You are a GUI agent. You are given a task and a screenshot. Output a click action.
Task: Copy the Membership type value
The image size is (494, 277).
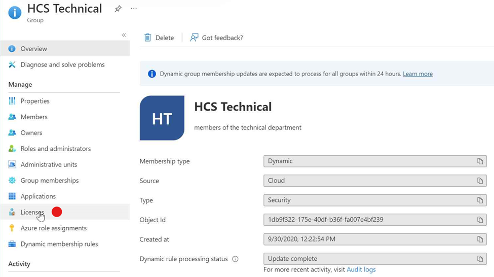click(x=480, y=161)
